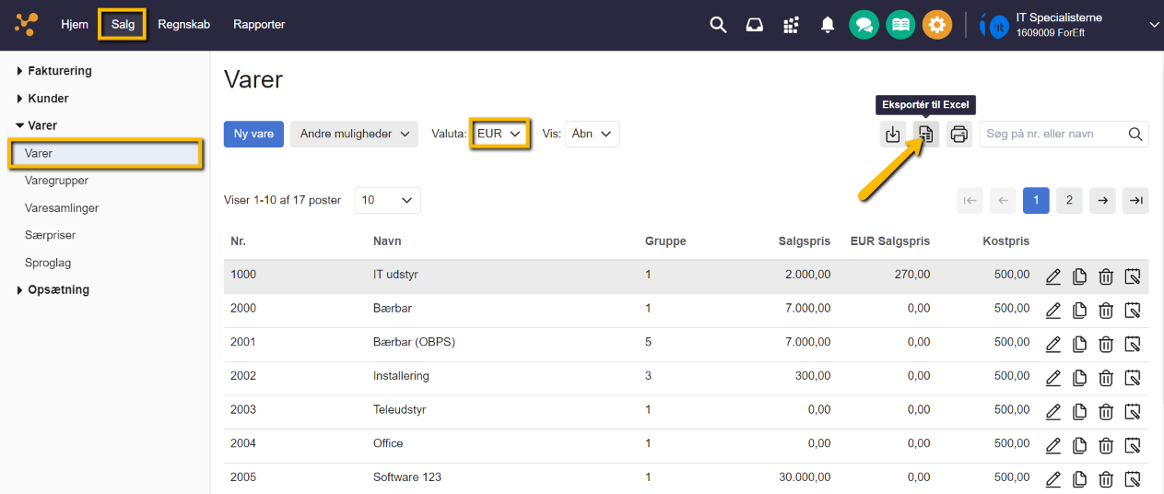The width and height of the screenshot is (1164, 494).
Task: Open the notifications bell
Action: [x=827, y=25]
